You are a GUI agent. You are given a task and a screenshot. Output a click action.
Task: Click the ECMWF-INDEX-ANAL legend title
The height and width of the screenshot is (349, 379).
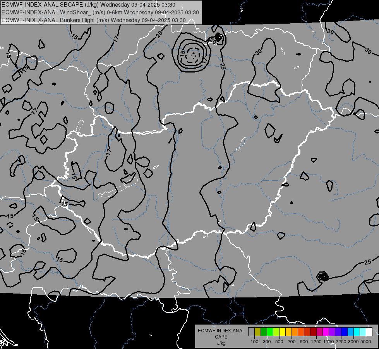[x=221, y=331]
